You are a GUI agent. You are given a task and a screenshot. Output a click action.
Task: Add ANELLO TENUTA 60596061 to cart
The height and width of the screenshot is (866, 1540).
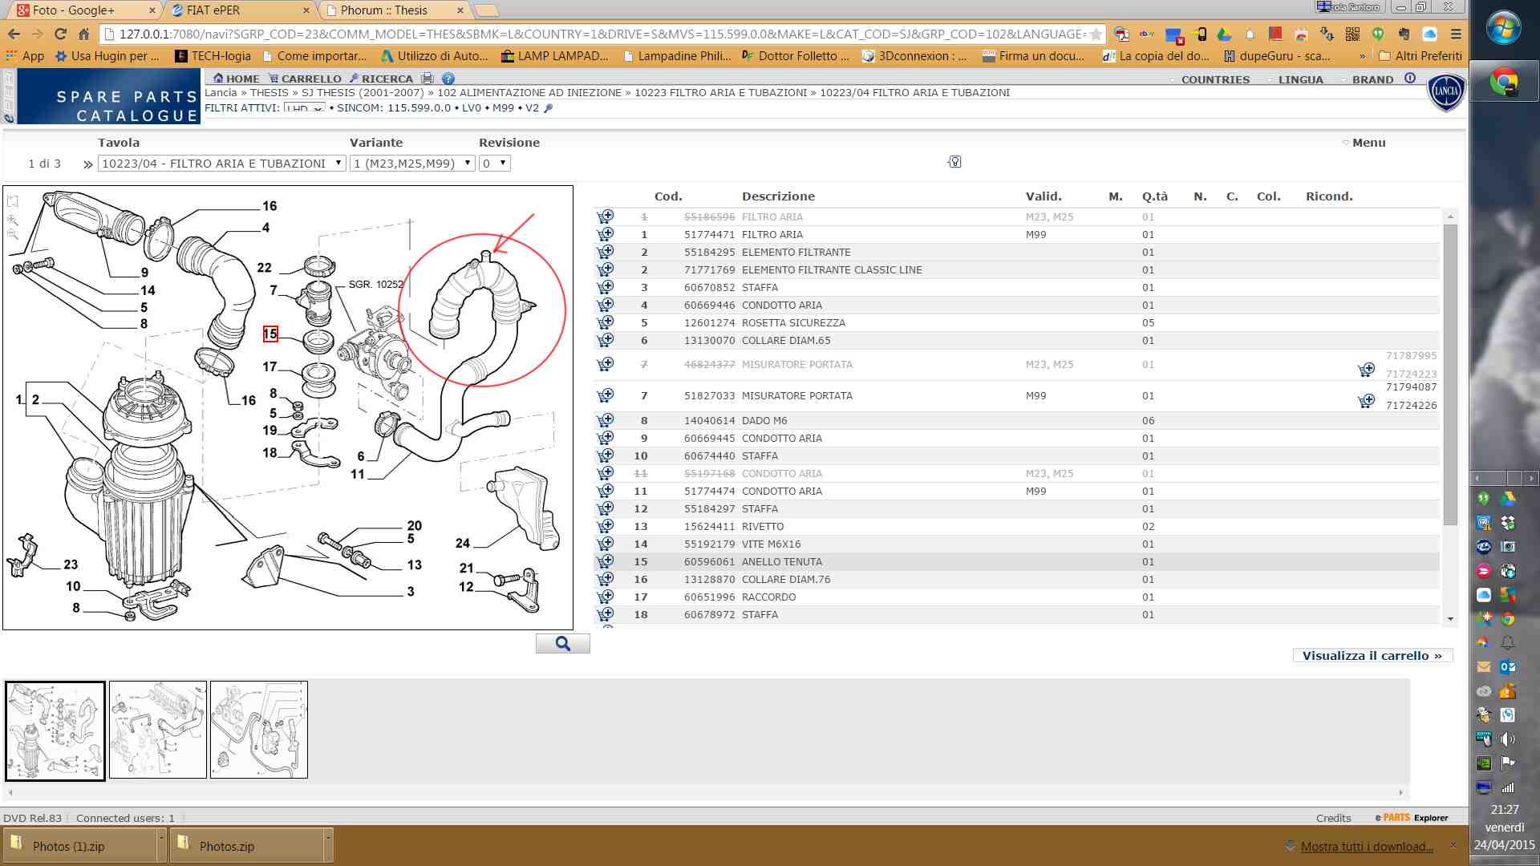click(x=606, y=561)
